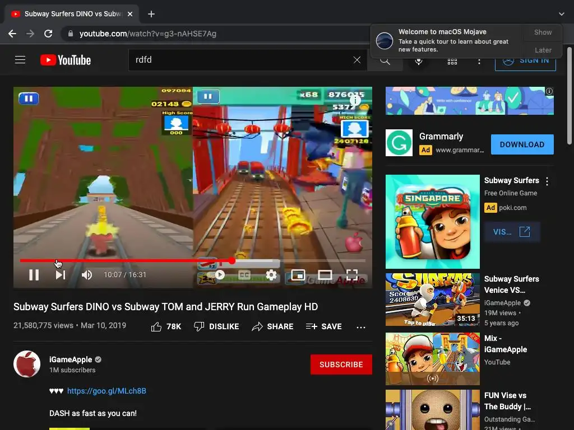
Task: Click the Grammarly DOWNLOAD ad button
Action: (522, 144)
